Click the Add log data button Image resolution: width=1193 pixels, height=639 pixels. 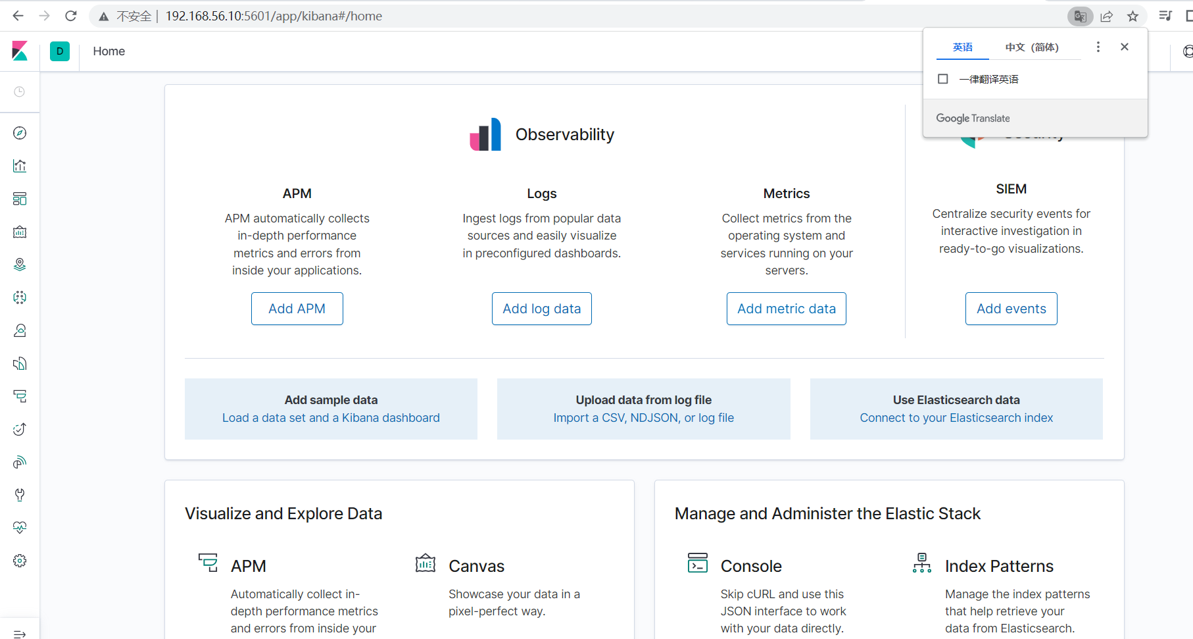pyautogui.click(x=541, y=309)
